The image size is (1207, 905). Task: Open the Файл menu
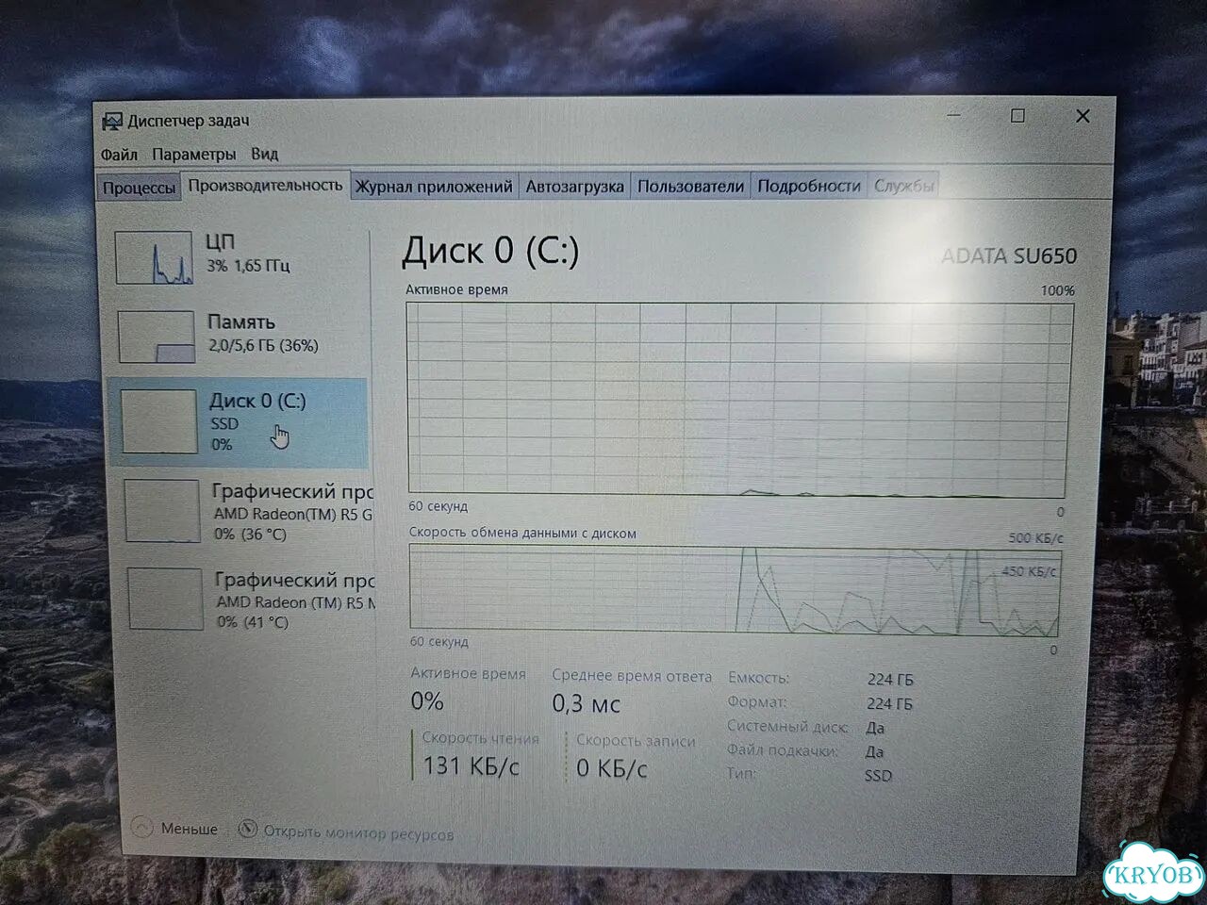119,154
